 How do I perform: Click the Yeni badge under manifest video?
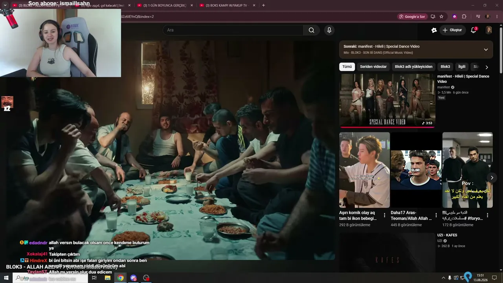click(441, 97)
